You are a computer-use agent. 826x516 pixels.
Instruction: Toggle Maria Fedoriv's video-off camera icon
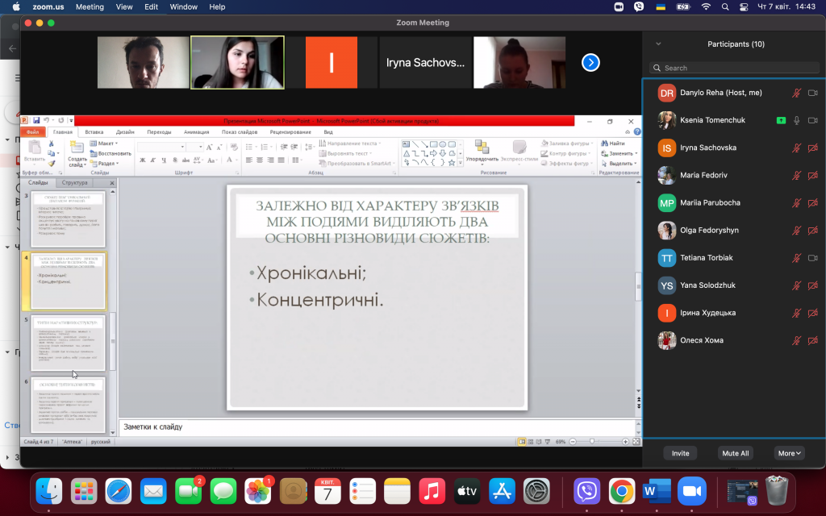813,175
